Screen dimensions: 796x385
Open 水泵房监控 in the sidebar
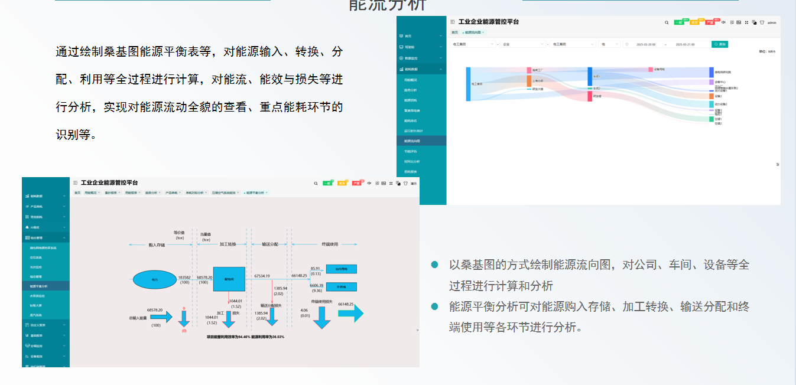pos(37,296)
